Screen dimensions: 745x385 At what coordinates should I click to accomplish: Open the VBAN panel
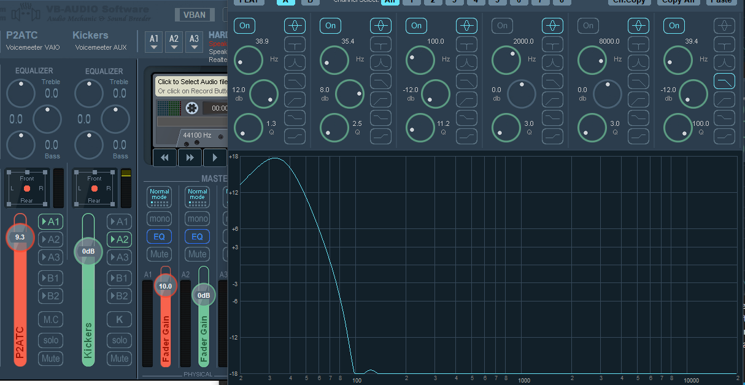(195, 15)
